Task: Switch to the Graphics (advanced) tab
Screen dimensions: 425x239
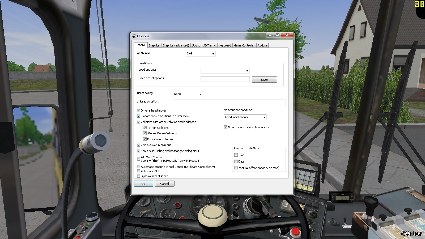Action: 176,45
